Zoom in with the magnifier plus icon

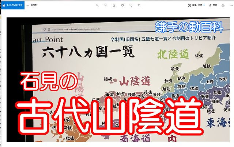[98, 5]
